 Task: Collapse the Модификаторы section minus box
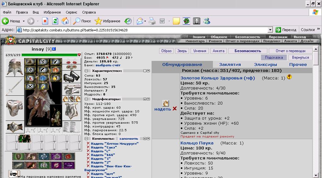pyautogui.click(x=86, y=99)
